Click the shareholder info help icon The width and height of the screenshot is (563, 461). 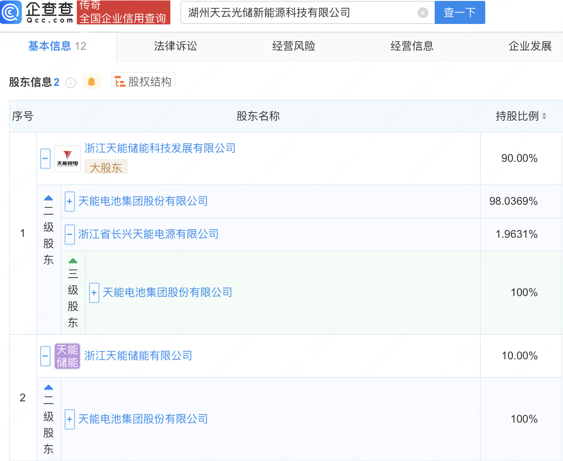[x=70, y=82]
